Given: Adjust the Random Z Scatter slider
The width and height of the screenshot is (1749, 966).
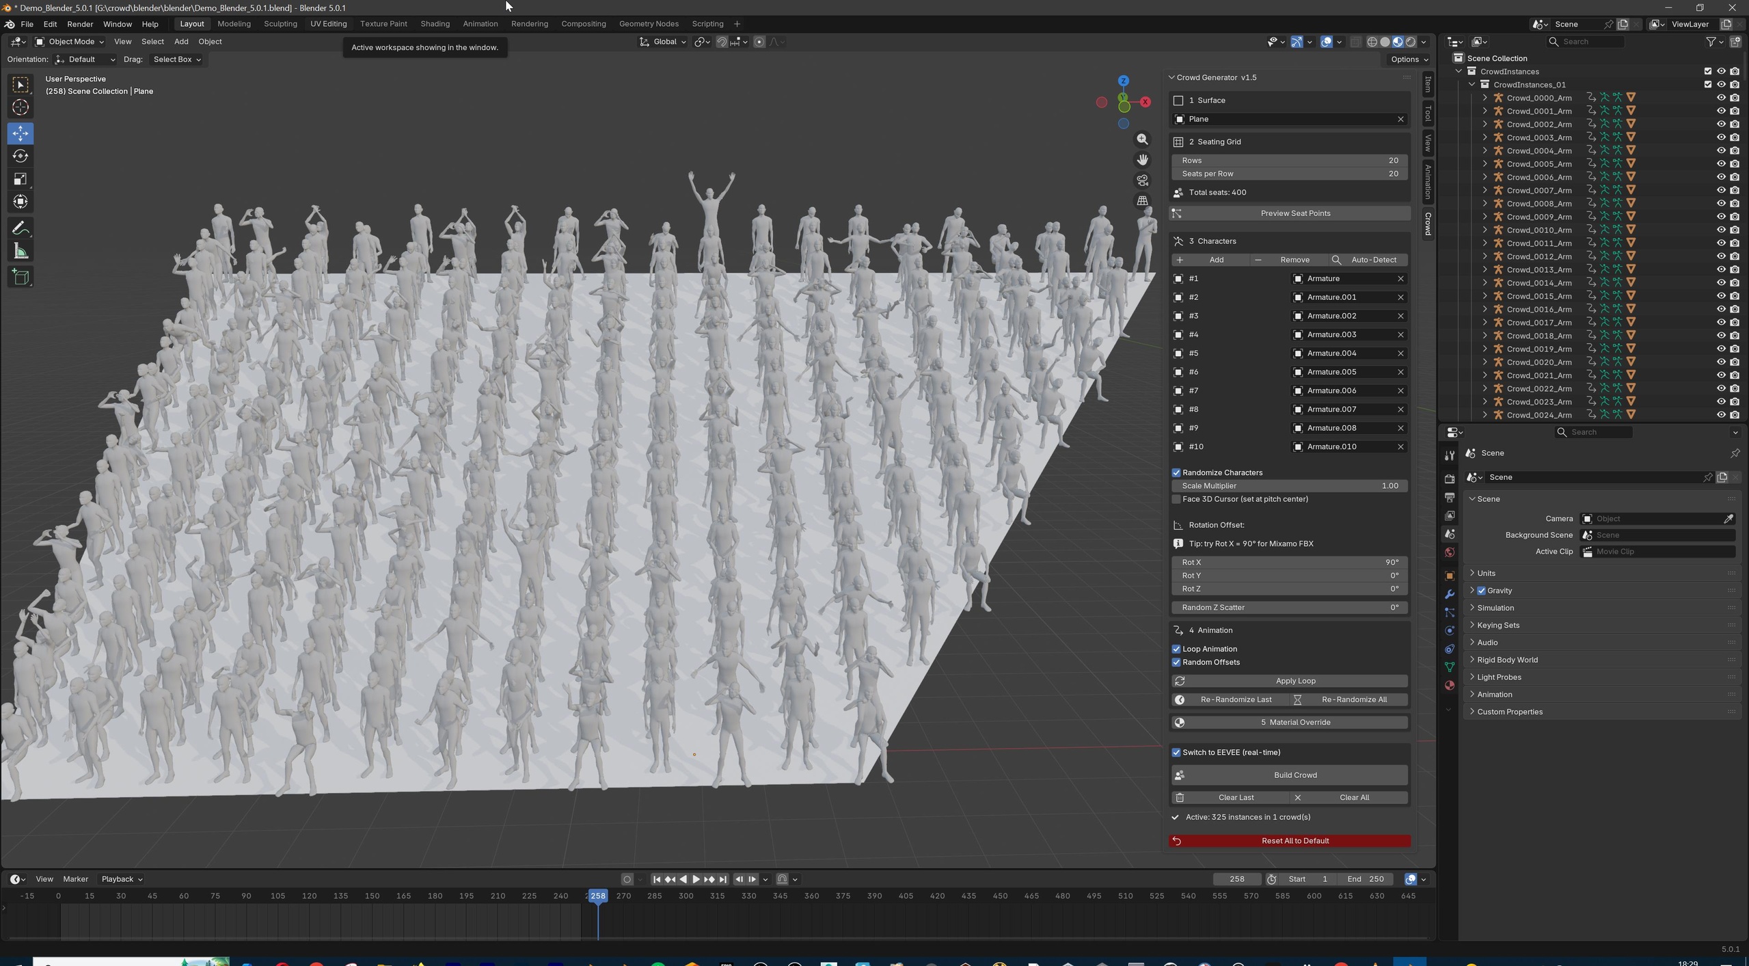Looking at the screenshot, I should (x=1289, y=608).
